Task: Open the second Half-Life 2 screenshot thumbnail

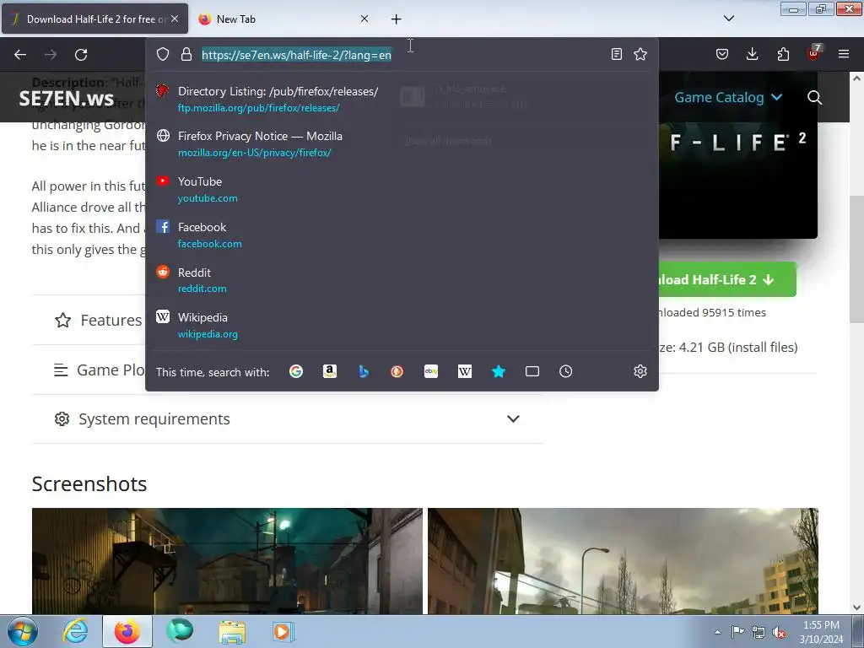Action: (623, 561)
